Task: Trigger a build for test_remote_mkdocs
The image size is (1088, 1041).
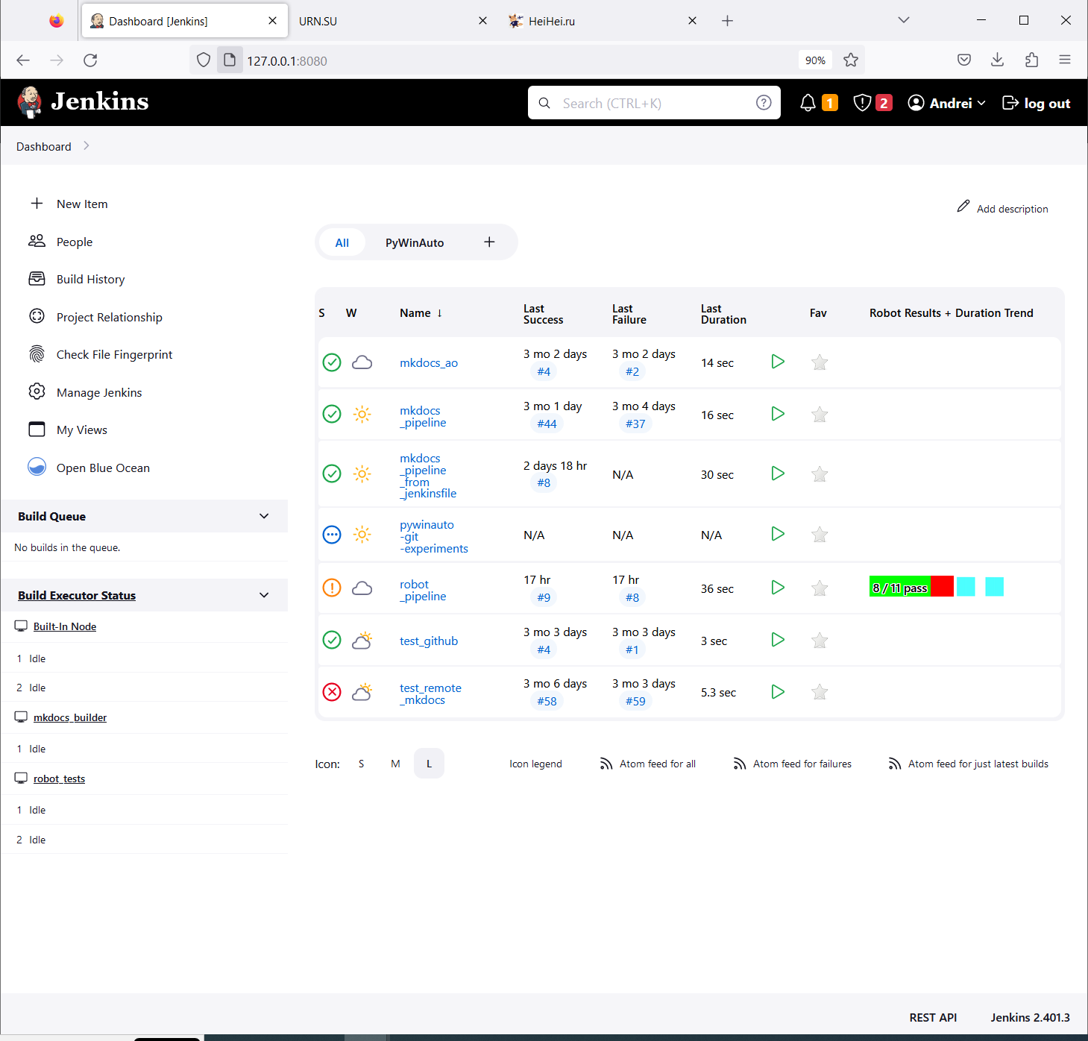Action: tap(778, 692)
